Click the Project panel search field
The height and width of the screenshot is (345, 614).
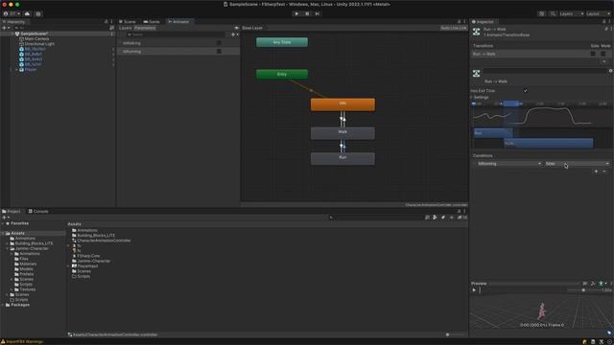click(376, 218)
